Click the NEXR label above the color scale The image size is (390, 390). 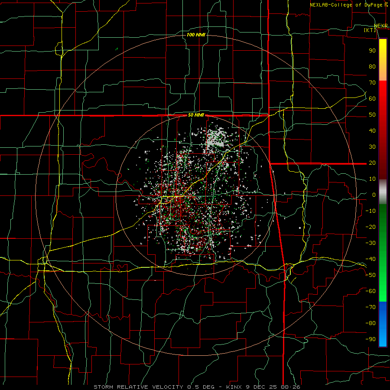click(x=381, y=26)
